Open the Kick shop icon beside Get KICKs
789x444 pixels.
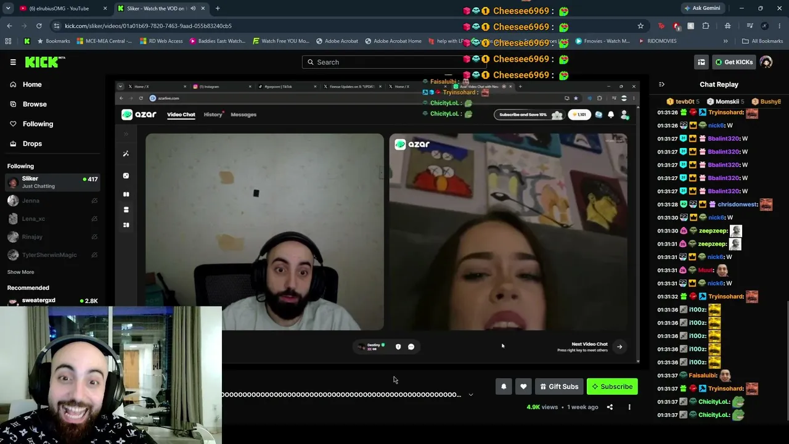(x=701, y=62)
